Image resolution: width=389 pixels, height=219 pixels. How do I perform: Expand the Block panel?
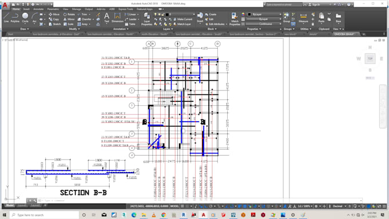tap(212, 29)
